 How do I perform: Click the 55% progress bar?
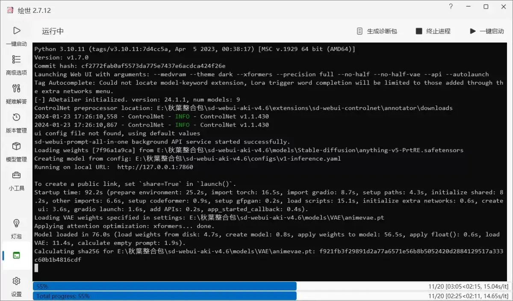(165, 286)
